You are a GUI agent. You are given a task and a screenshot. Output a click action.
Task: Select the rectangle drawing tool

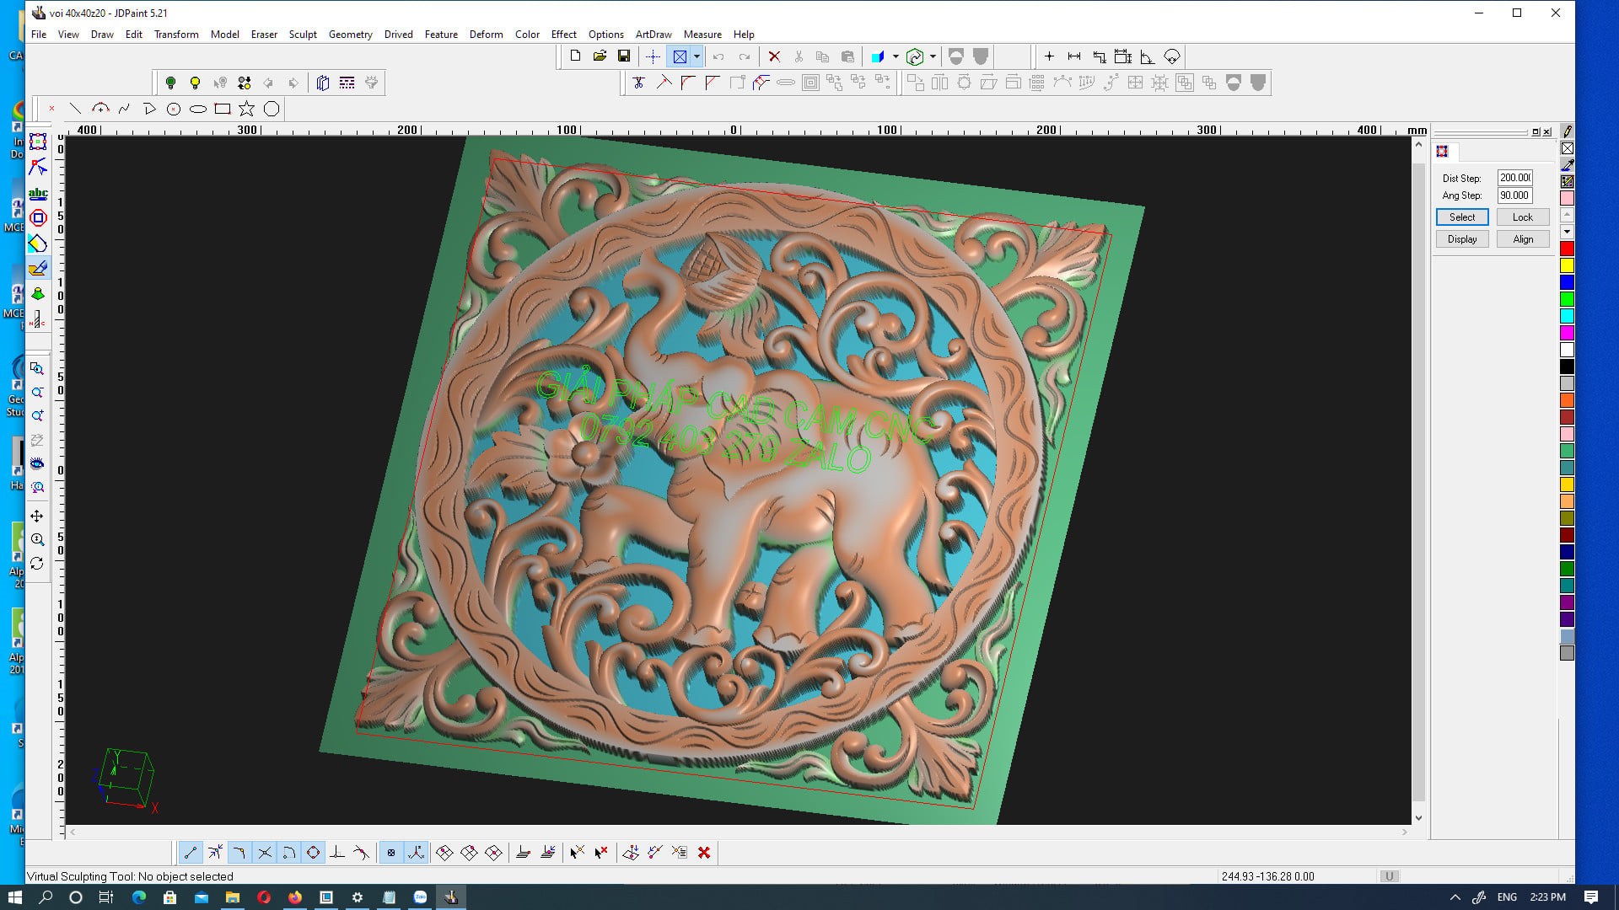click(223, 109)
